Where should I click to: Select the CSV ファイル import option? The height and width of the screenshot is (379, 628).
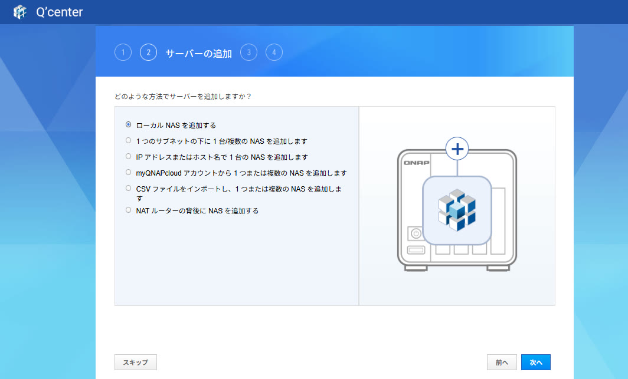pyautogui.click(x=129, y=189)
